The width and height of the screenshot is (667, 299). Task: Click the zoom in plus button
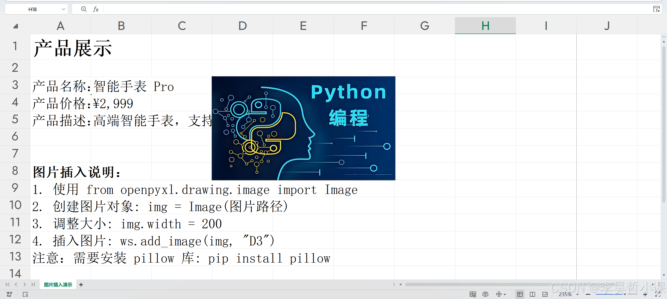click(645, 294)
